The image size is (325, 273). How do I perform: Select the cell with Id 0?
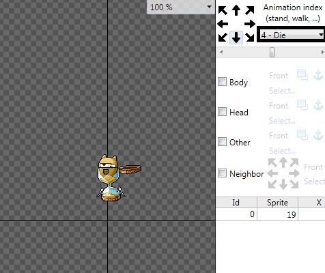pos(236,214)
